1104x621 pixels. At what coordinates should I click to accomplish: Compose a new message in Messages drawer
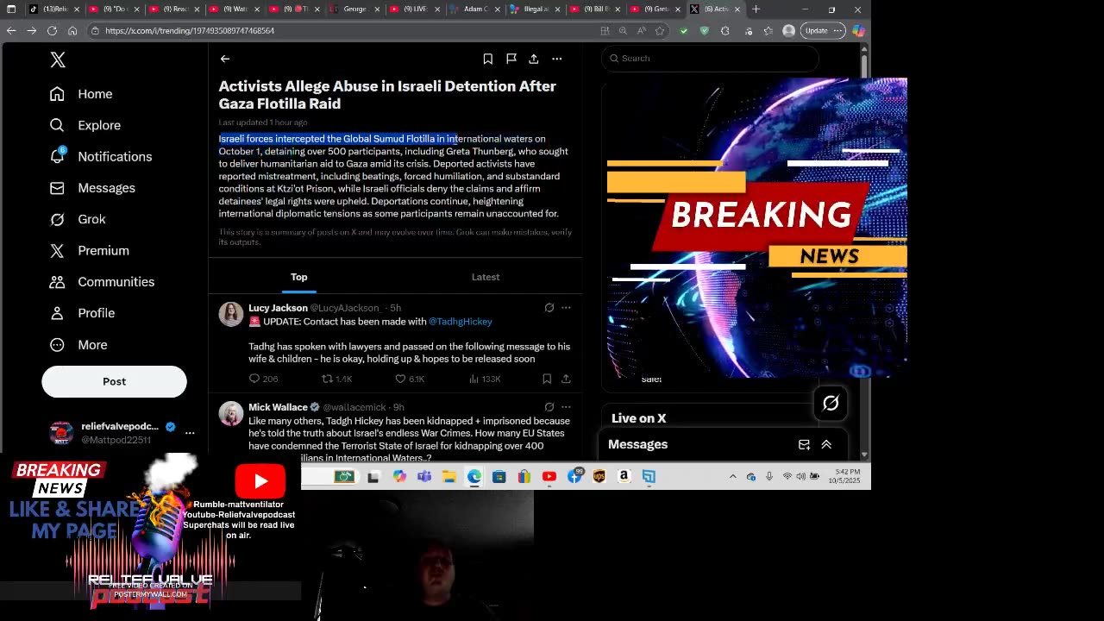coord(804,444)
